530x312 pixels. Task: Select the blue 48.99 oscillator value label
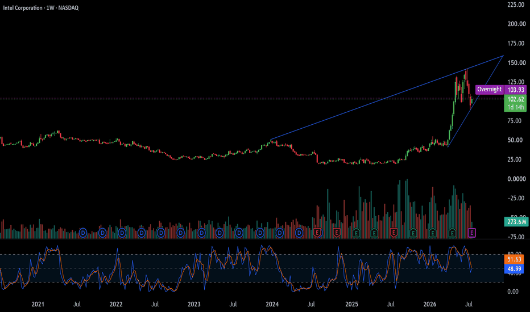point(514,269)
